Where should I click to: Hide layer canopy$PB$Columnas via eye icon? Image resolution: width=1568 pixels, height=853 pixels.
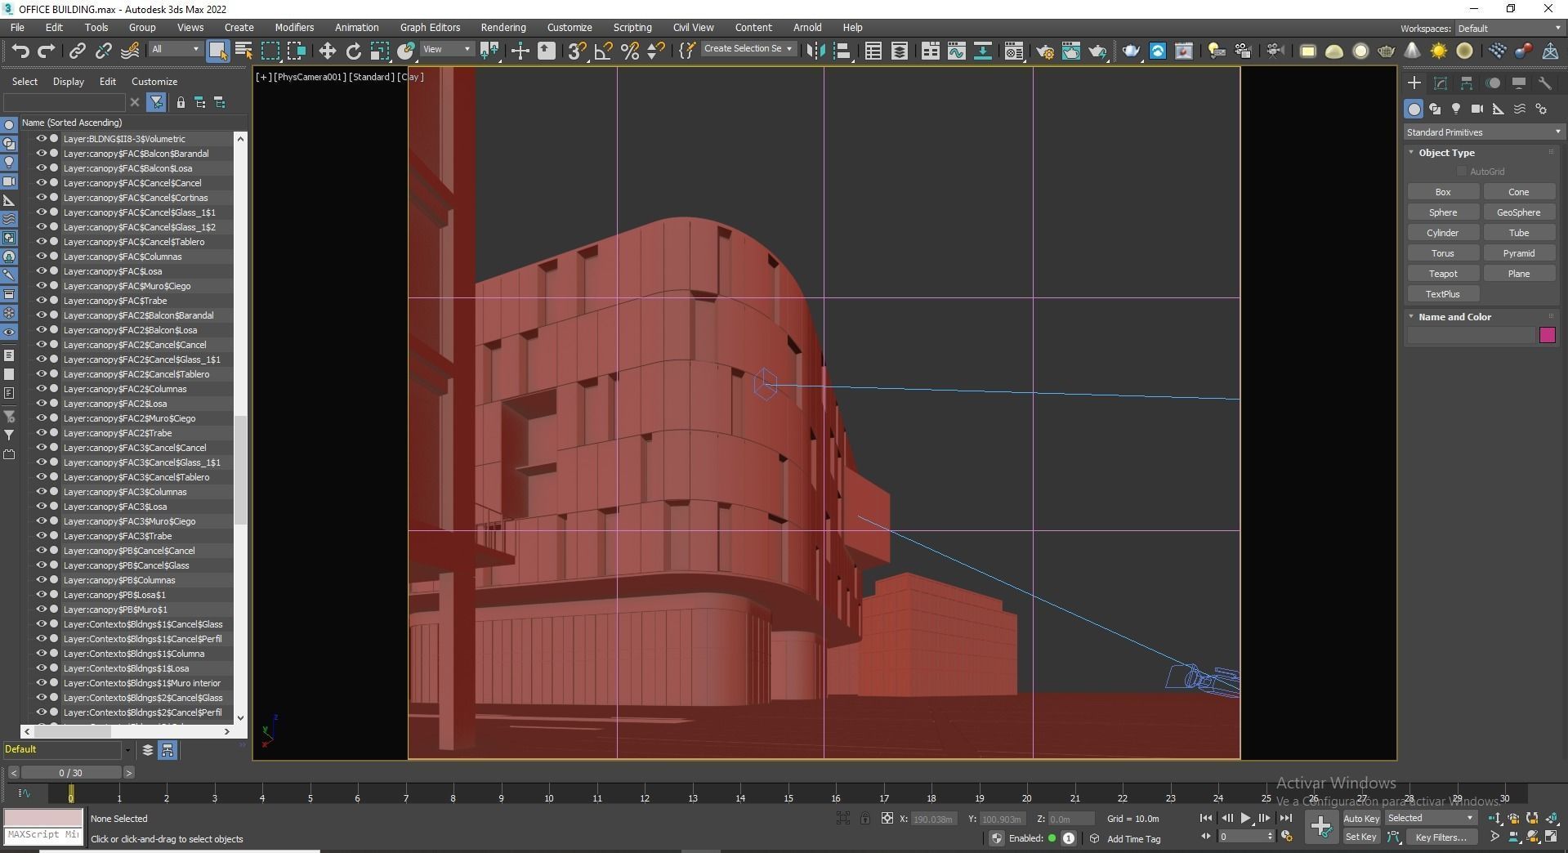coord(41,580)
